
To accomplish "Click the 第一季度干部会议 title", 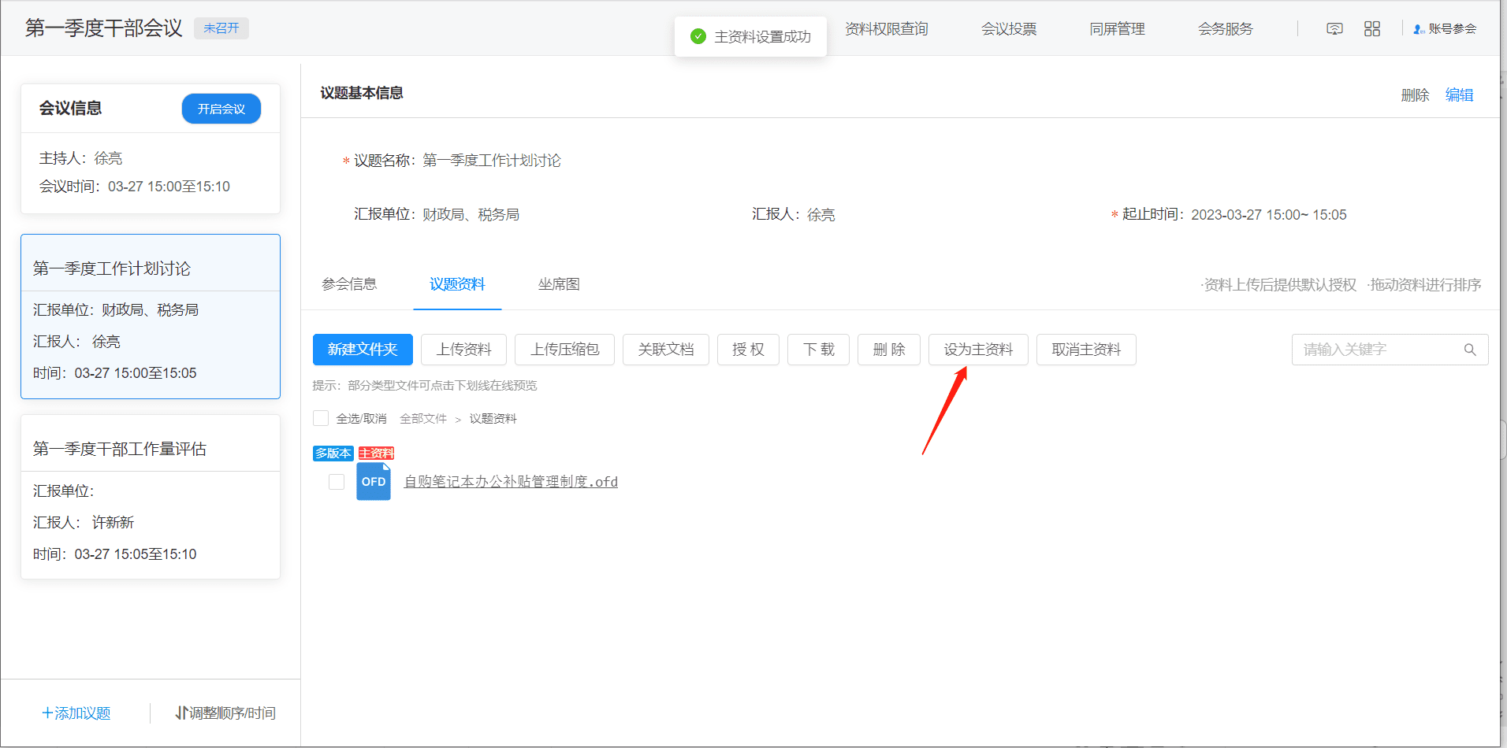I will pos(104,28).
